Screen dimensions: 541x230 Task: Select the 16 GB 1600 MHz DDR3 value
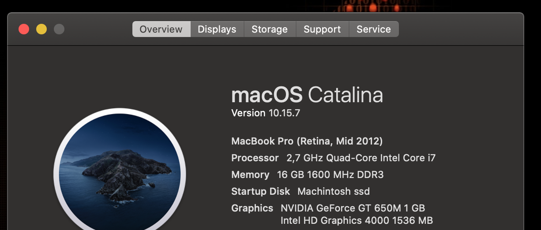[331, 174]
